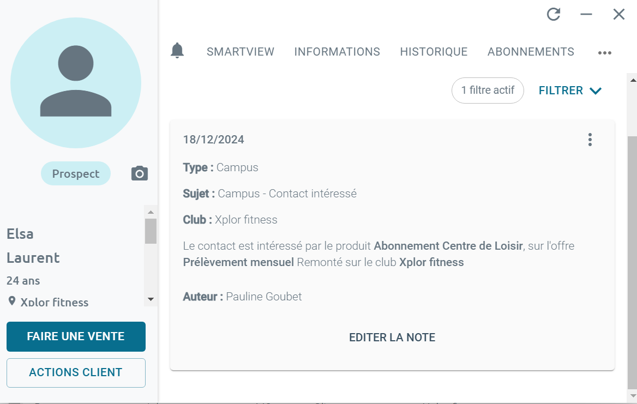The image size is (637, 404).
Task: Click the refresh icon at top
Action: 554,14
